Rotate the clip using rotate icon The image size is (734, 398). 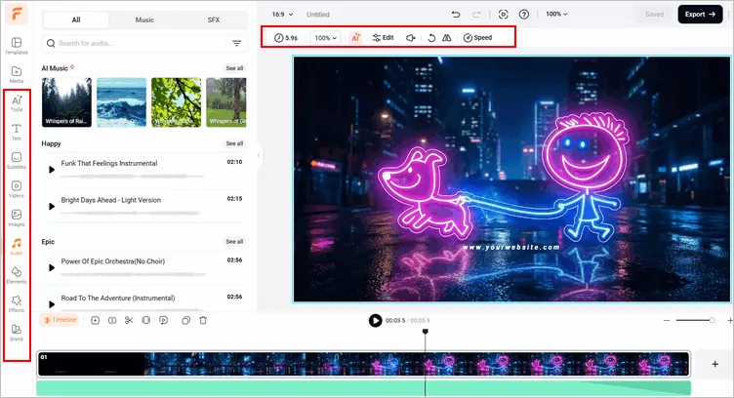point(431,38)
